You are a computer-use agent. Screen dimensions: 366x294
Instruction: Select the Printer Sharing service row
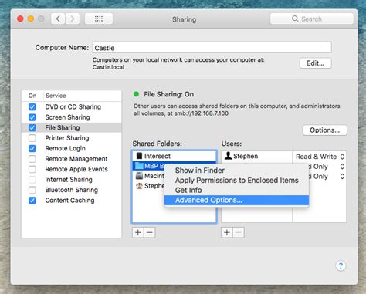[x=72, y=138]
